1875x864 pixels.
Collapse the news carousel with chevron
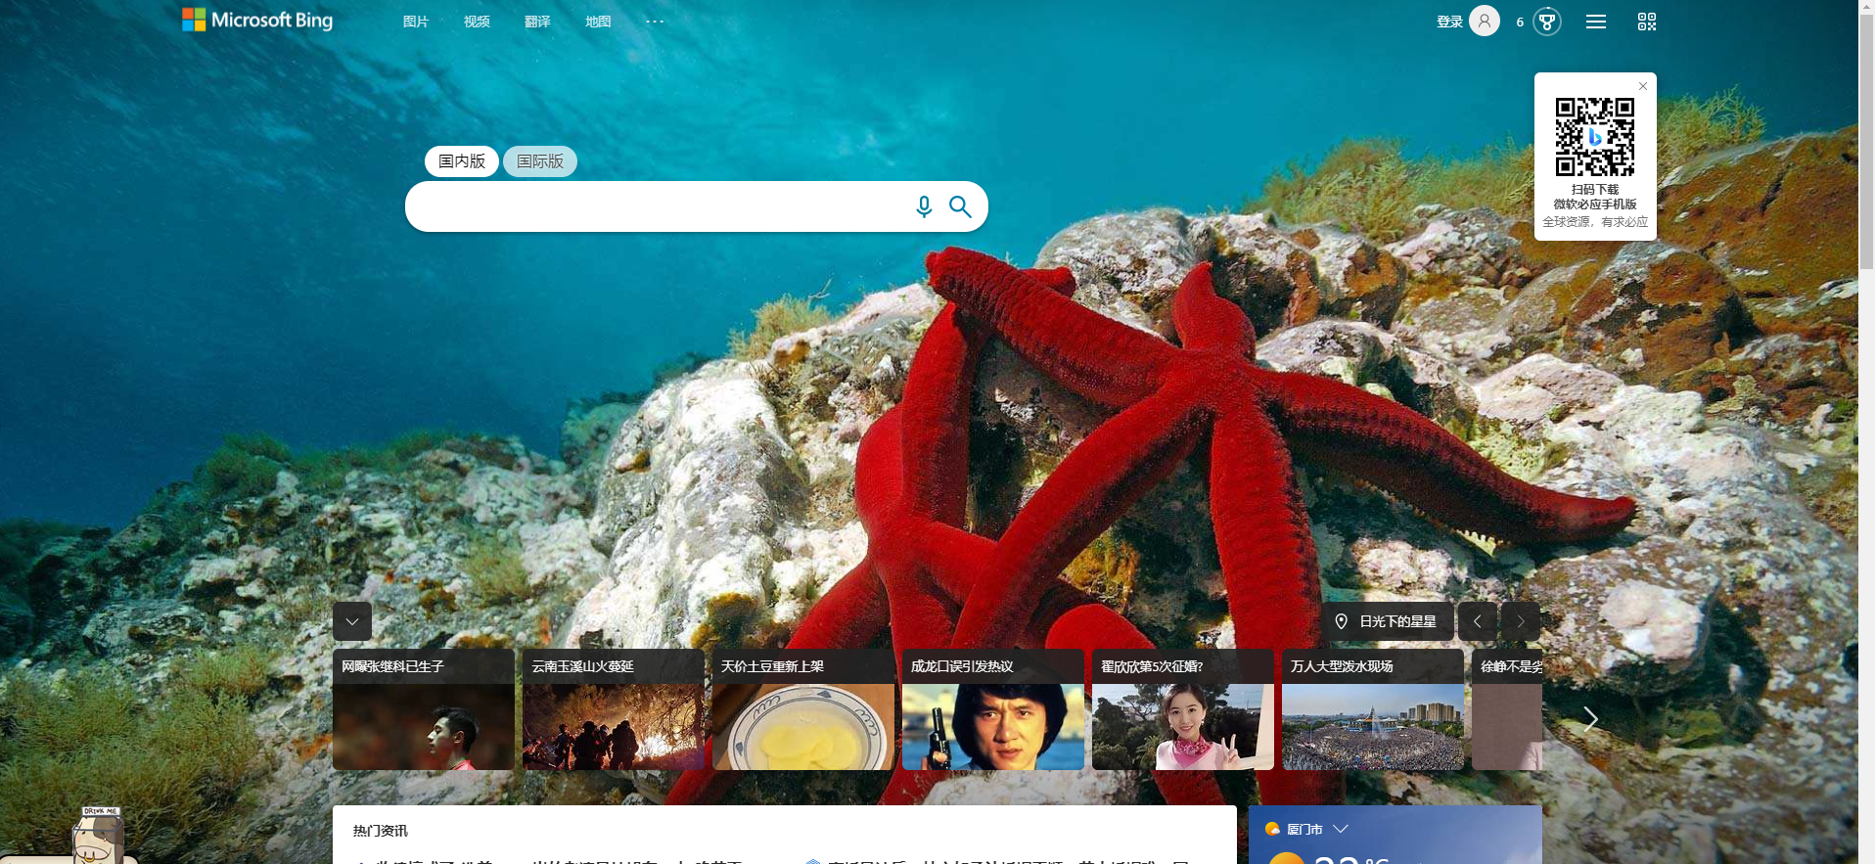click(x=352, y=621)
